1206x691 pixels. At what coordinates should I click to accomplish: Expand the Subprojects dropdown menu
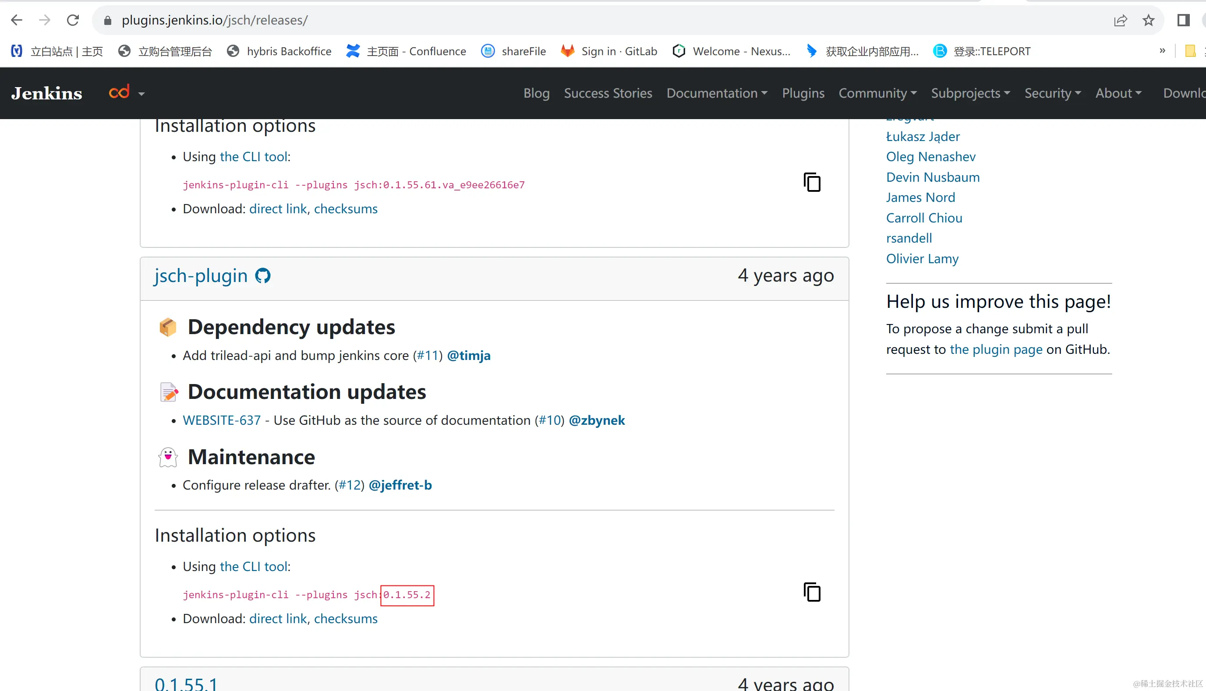pos(971,94)
